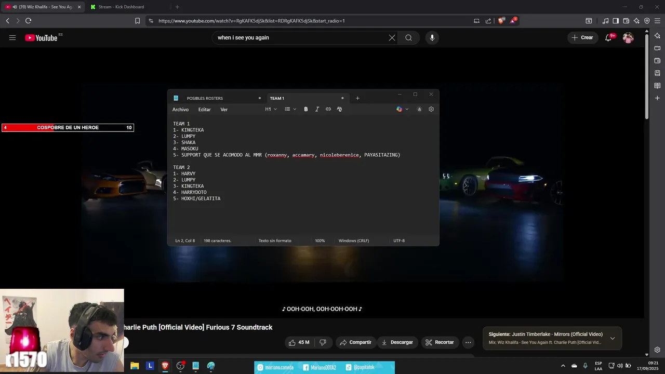
Task: Open more actions menu for the video
Action: (468, 342)
